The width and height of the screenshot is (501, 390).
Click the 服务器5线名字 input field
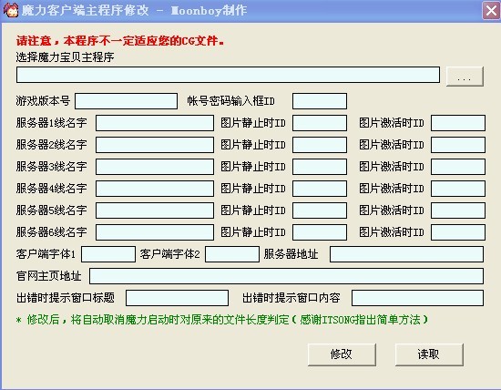[155, 210]
